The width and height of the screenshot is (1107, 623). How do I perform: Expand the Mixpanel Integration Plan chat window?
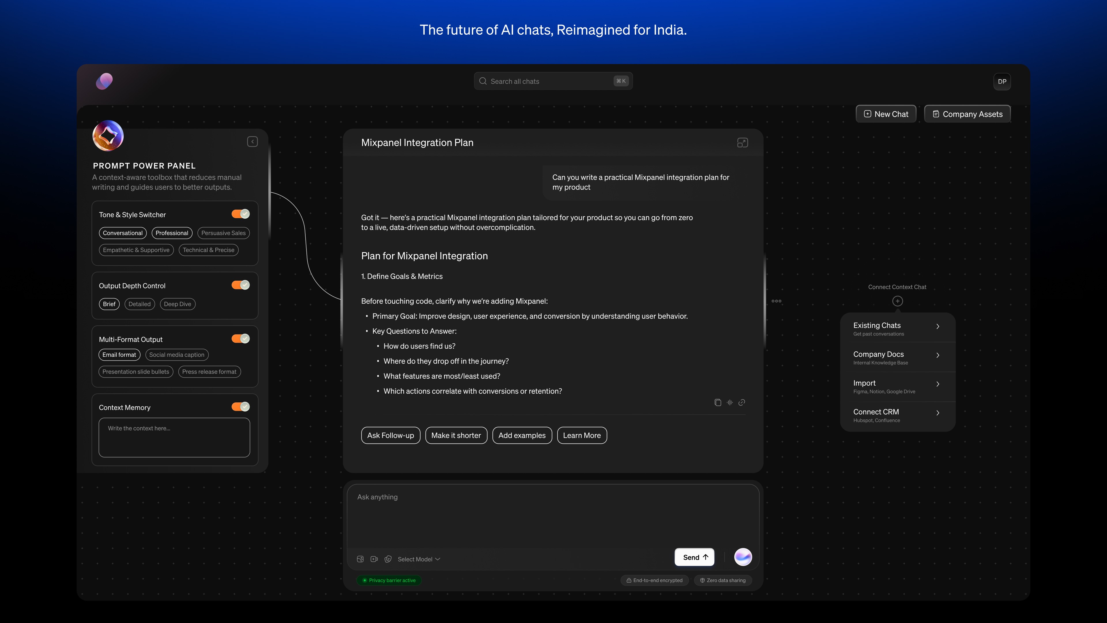click(x=742, y=143)
